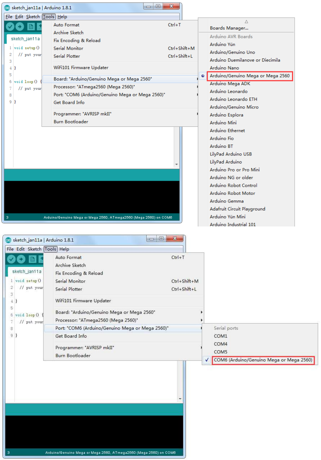Screen dimensions: 321x460
Task: Click Serial Monitor in lower Tools menu
Action: (x=124, y=281)
